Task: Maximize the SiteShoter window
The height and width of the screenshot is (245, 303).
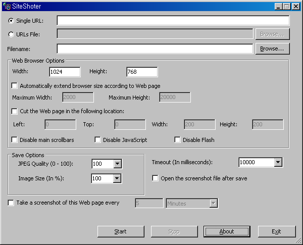Action: click(287, 7)
